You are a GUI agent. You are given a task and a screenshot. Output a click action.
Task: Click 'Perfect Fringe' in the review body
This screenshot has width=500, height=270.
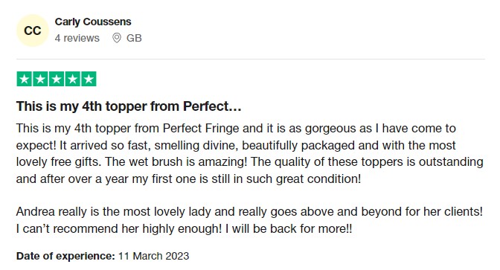click(201, 129)
